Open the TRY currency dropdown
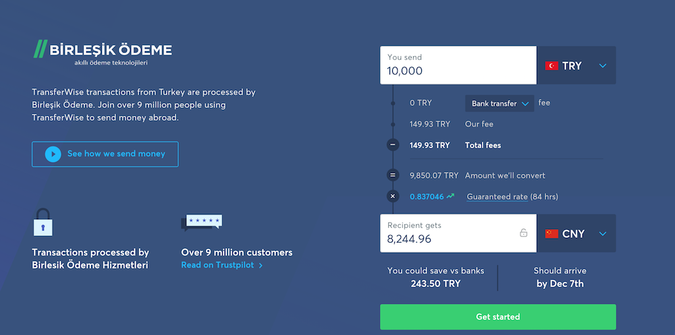This screenshot has width=675, height=335. point(576,65)
